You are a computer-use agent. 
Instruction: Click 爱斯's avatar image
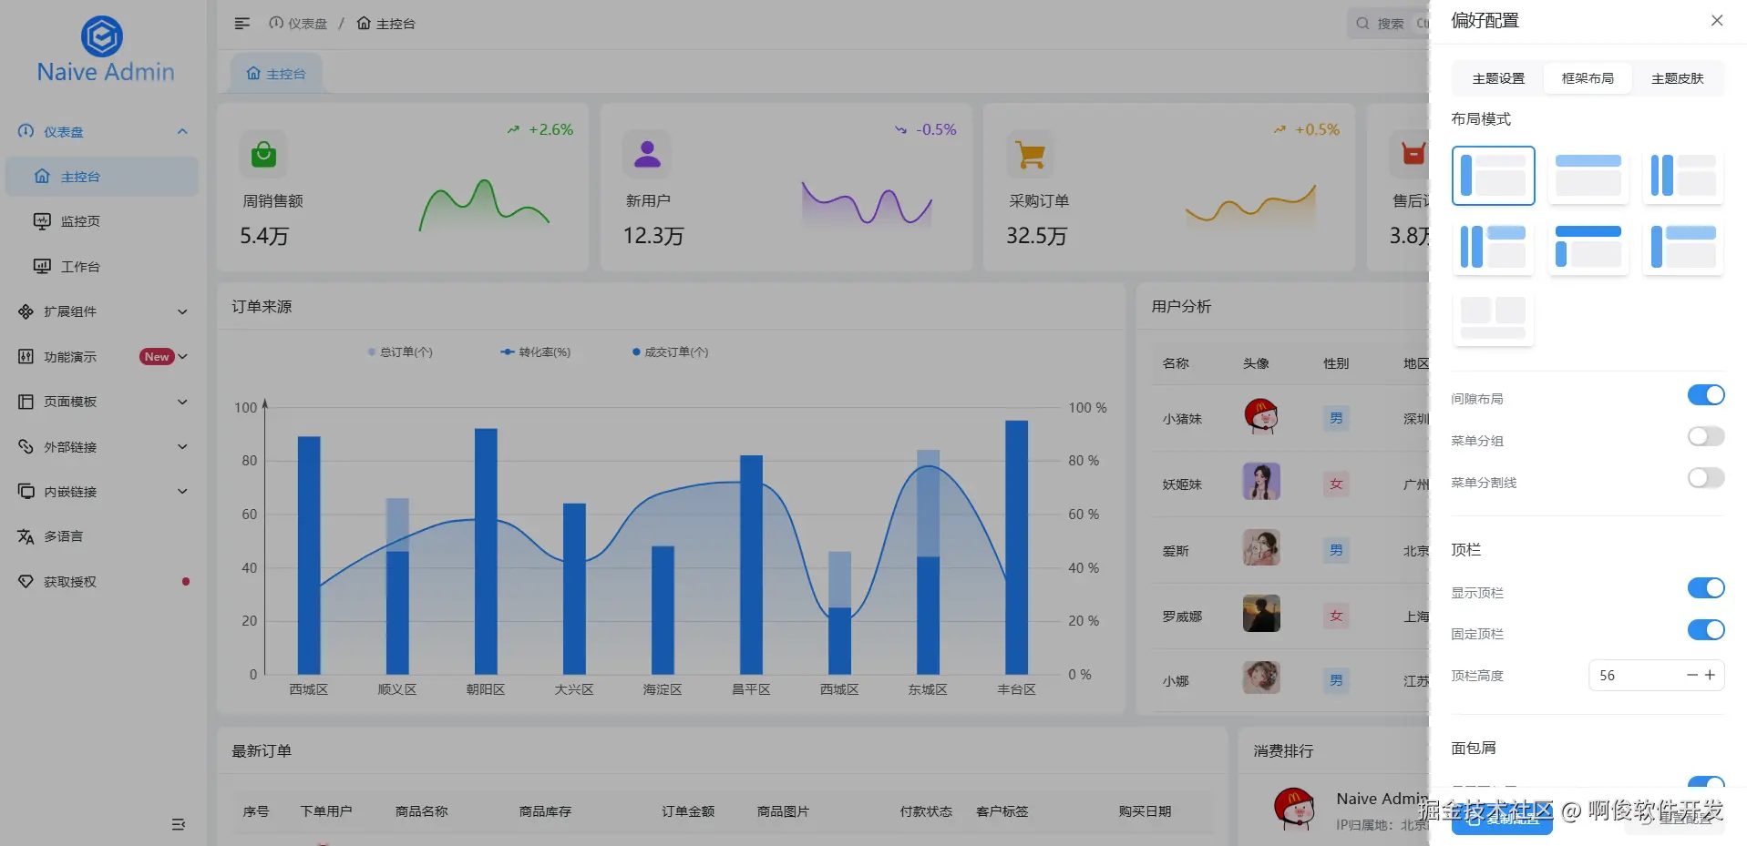(x=1261, y=548)
